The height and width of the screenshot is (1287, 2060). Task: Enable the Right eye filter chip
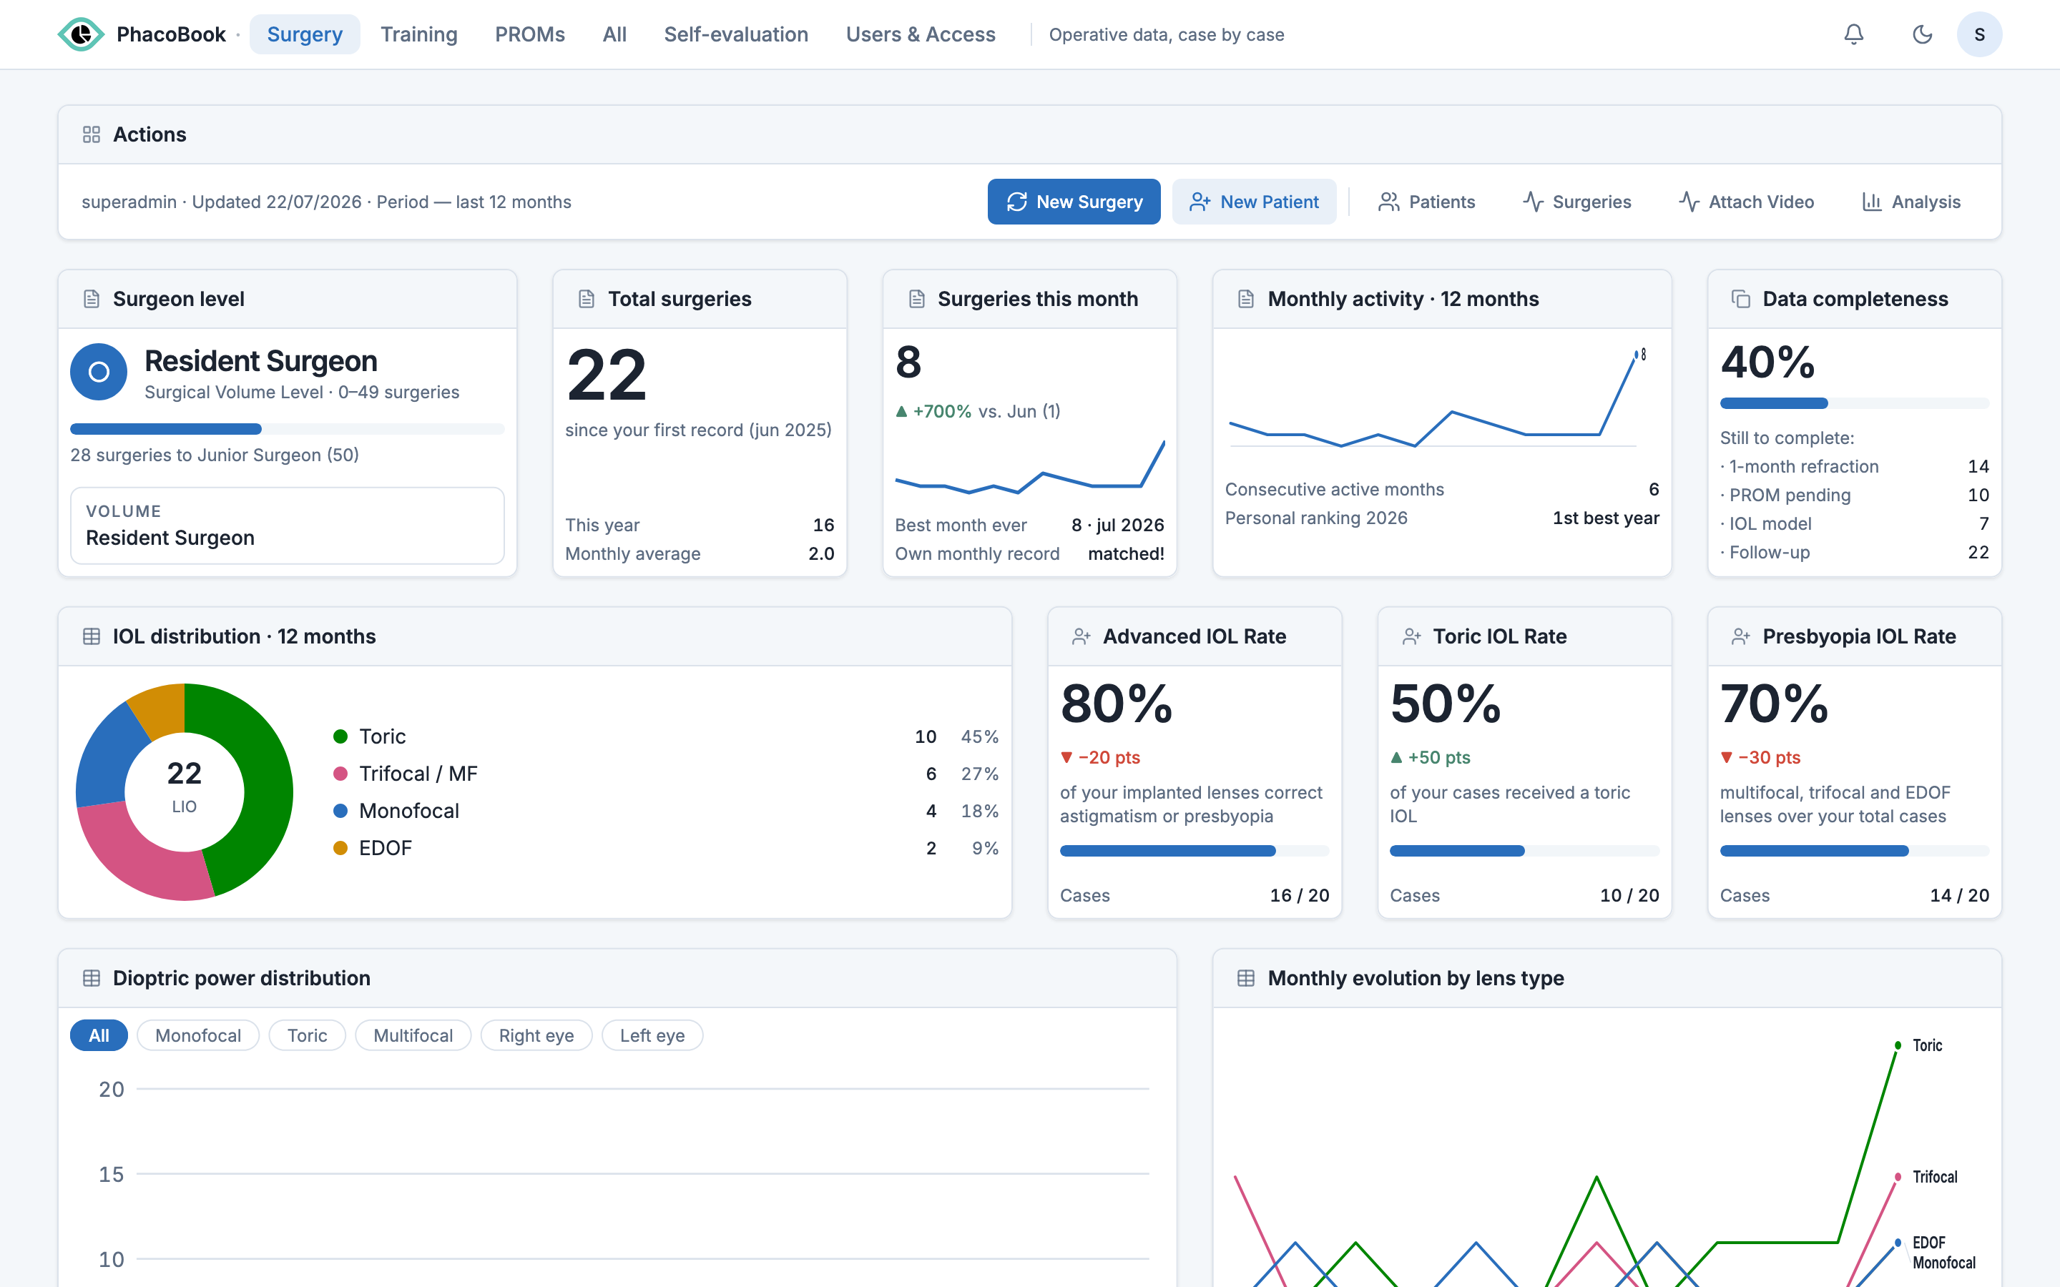(x=536, y=1035)
